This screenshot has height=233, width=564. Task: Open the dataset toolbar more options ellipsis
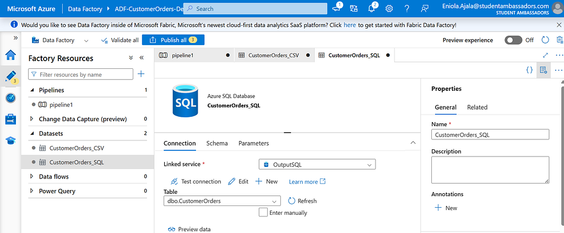coord(558,70)
